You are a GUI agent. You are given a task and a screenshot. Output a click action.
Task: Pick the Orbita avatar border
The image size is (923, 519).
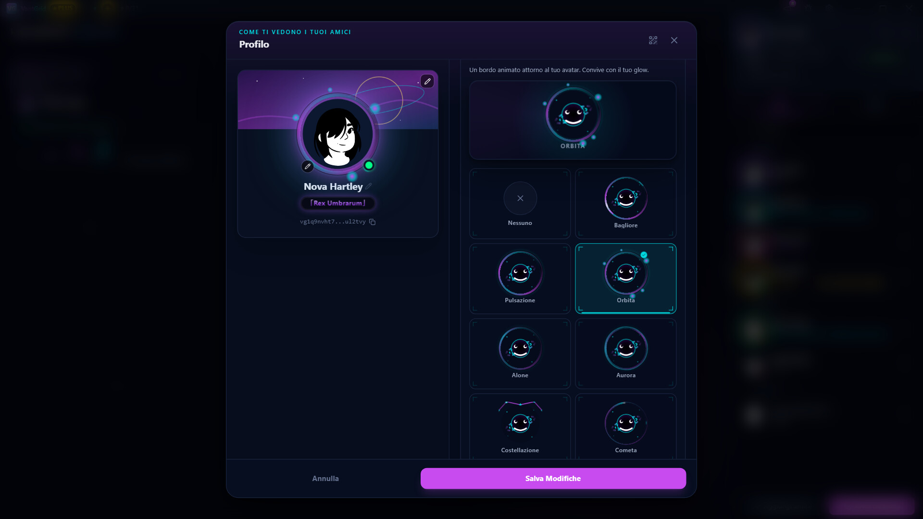click(625, 279)
